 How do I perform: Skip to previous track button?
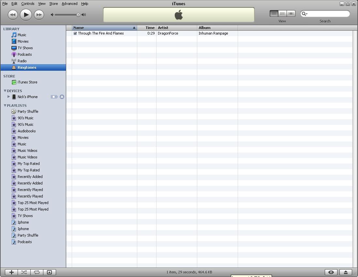(x=13, y=15)
